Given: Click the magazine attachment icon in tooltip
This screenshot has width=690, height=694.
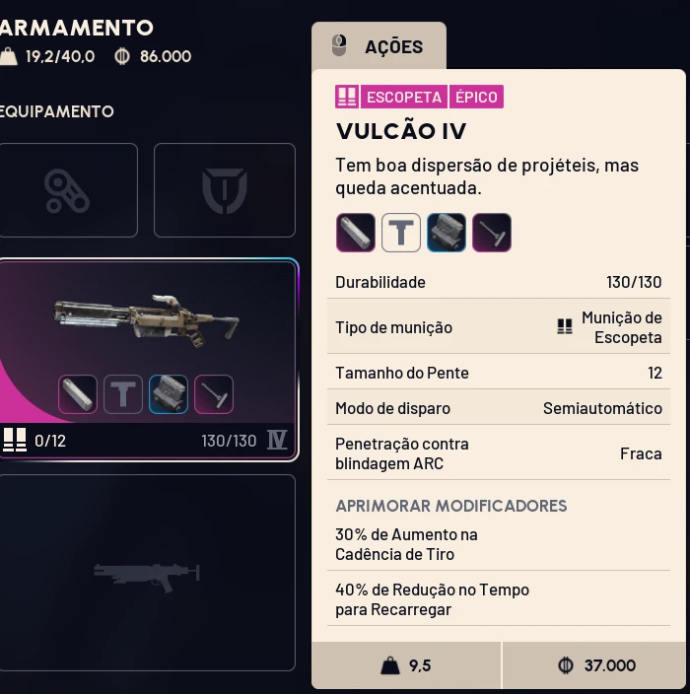Looking at the screenshot, I should [x=447, y=233].
